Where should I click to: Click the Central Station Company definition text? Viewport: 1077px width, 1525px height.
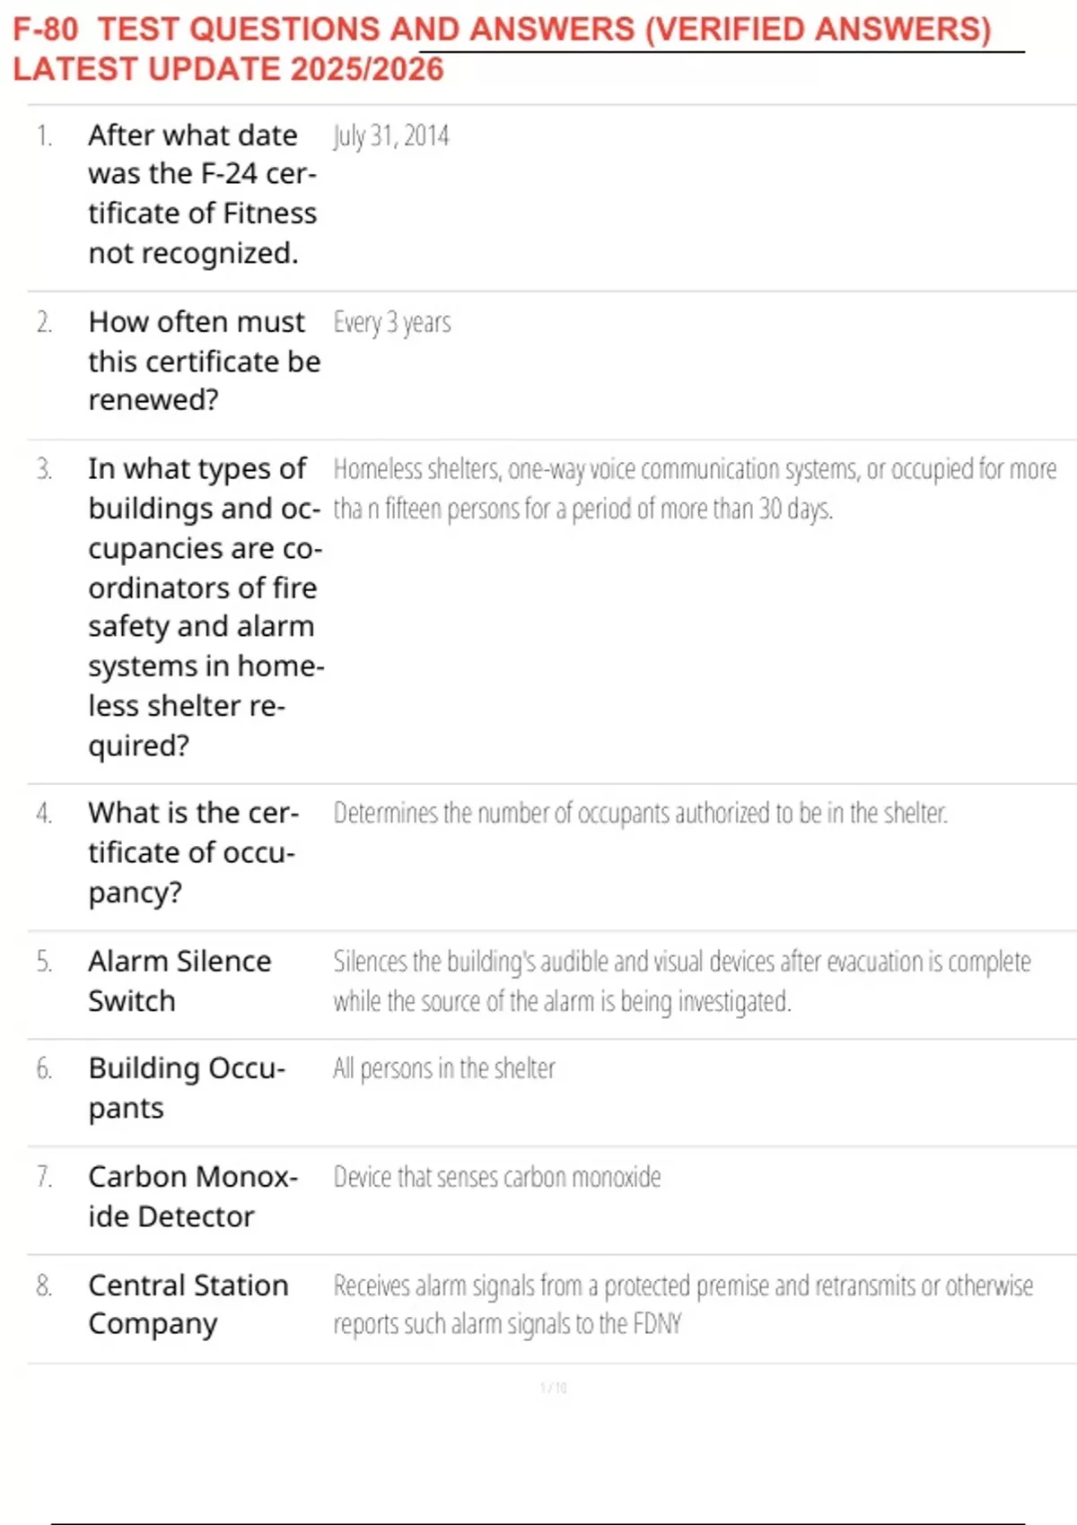682,1305
